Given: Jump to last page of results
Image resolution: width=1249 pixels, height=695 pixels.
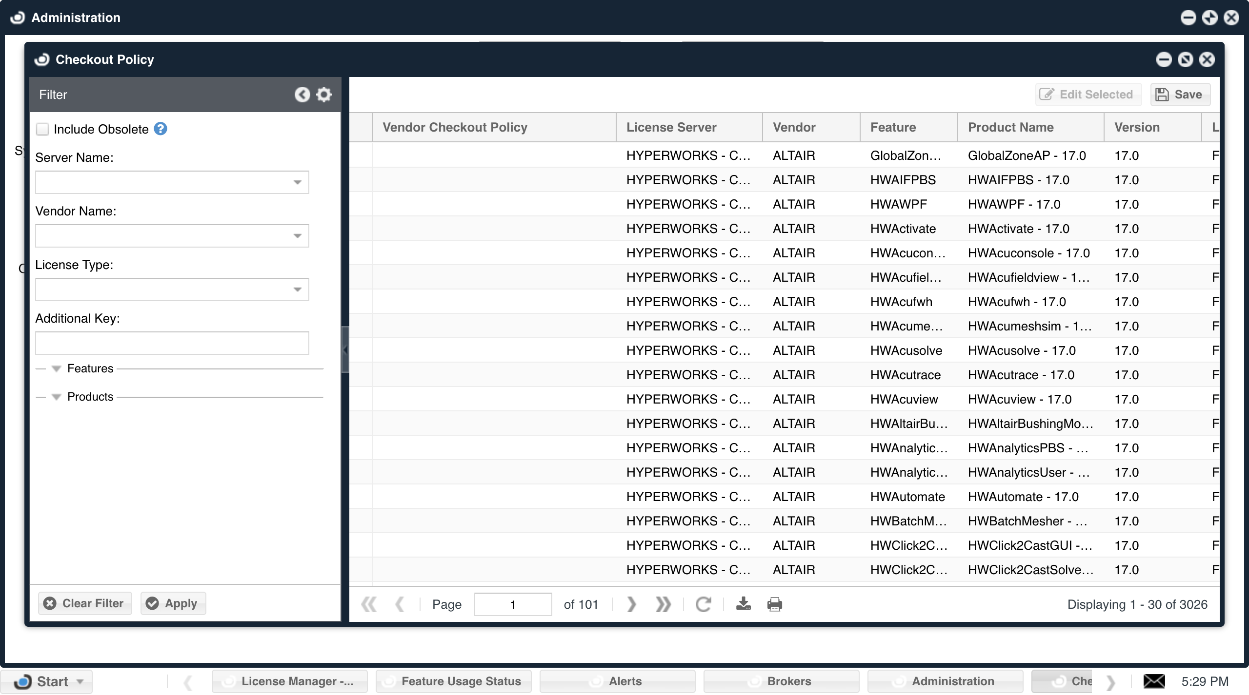Looking at the screenshot, I should [663, 604].
